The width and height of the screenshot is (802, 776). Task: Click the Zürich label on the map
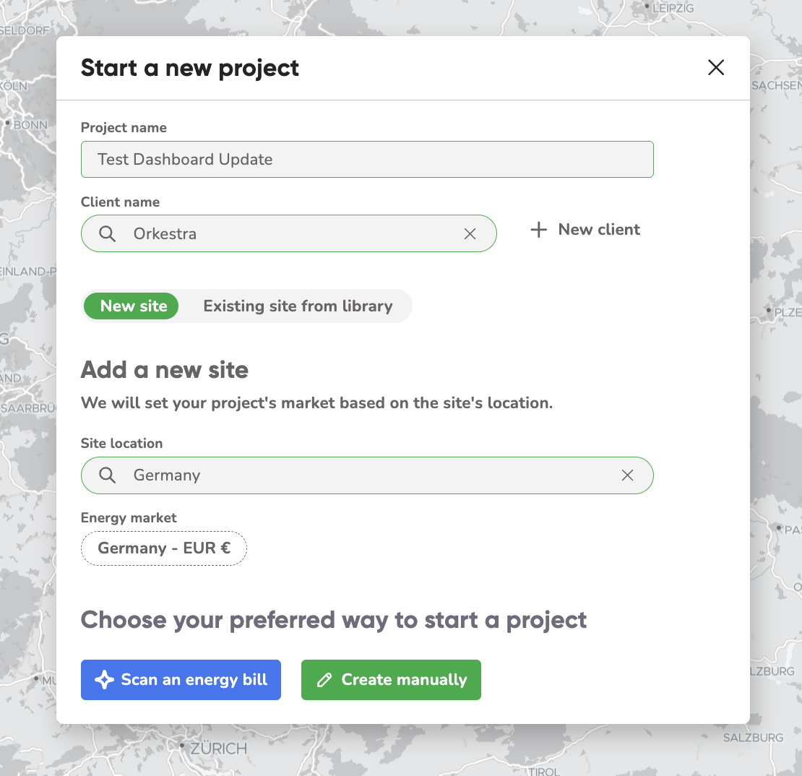click(x=218, y=749)
